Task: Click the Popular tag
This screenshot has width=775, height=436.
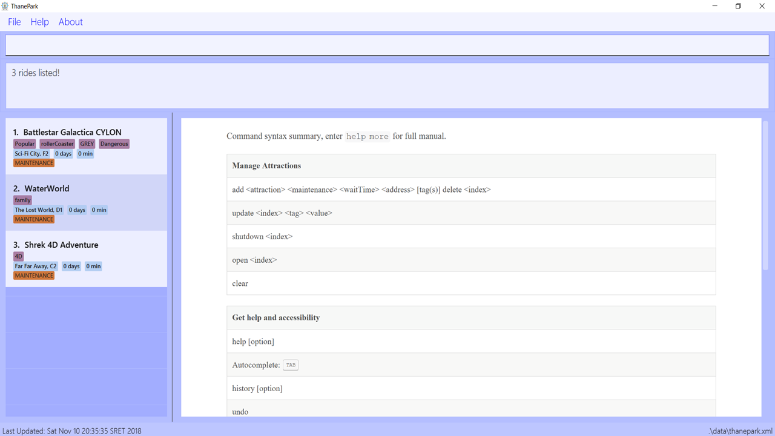Action: point(25,144)
